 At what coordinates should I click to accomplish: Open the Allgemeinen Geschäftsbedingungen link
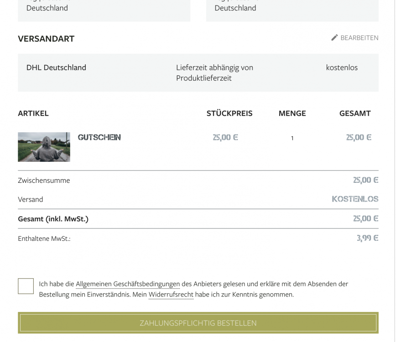click(x=127, y=284)
